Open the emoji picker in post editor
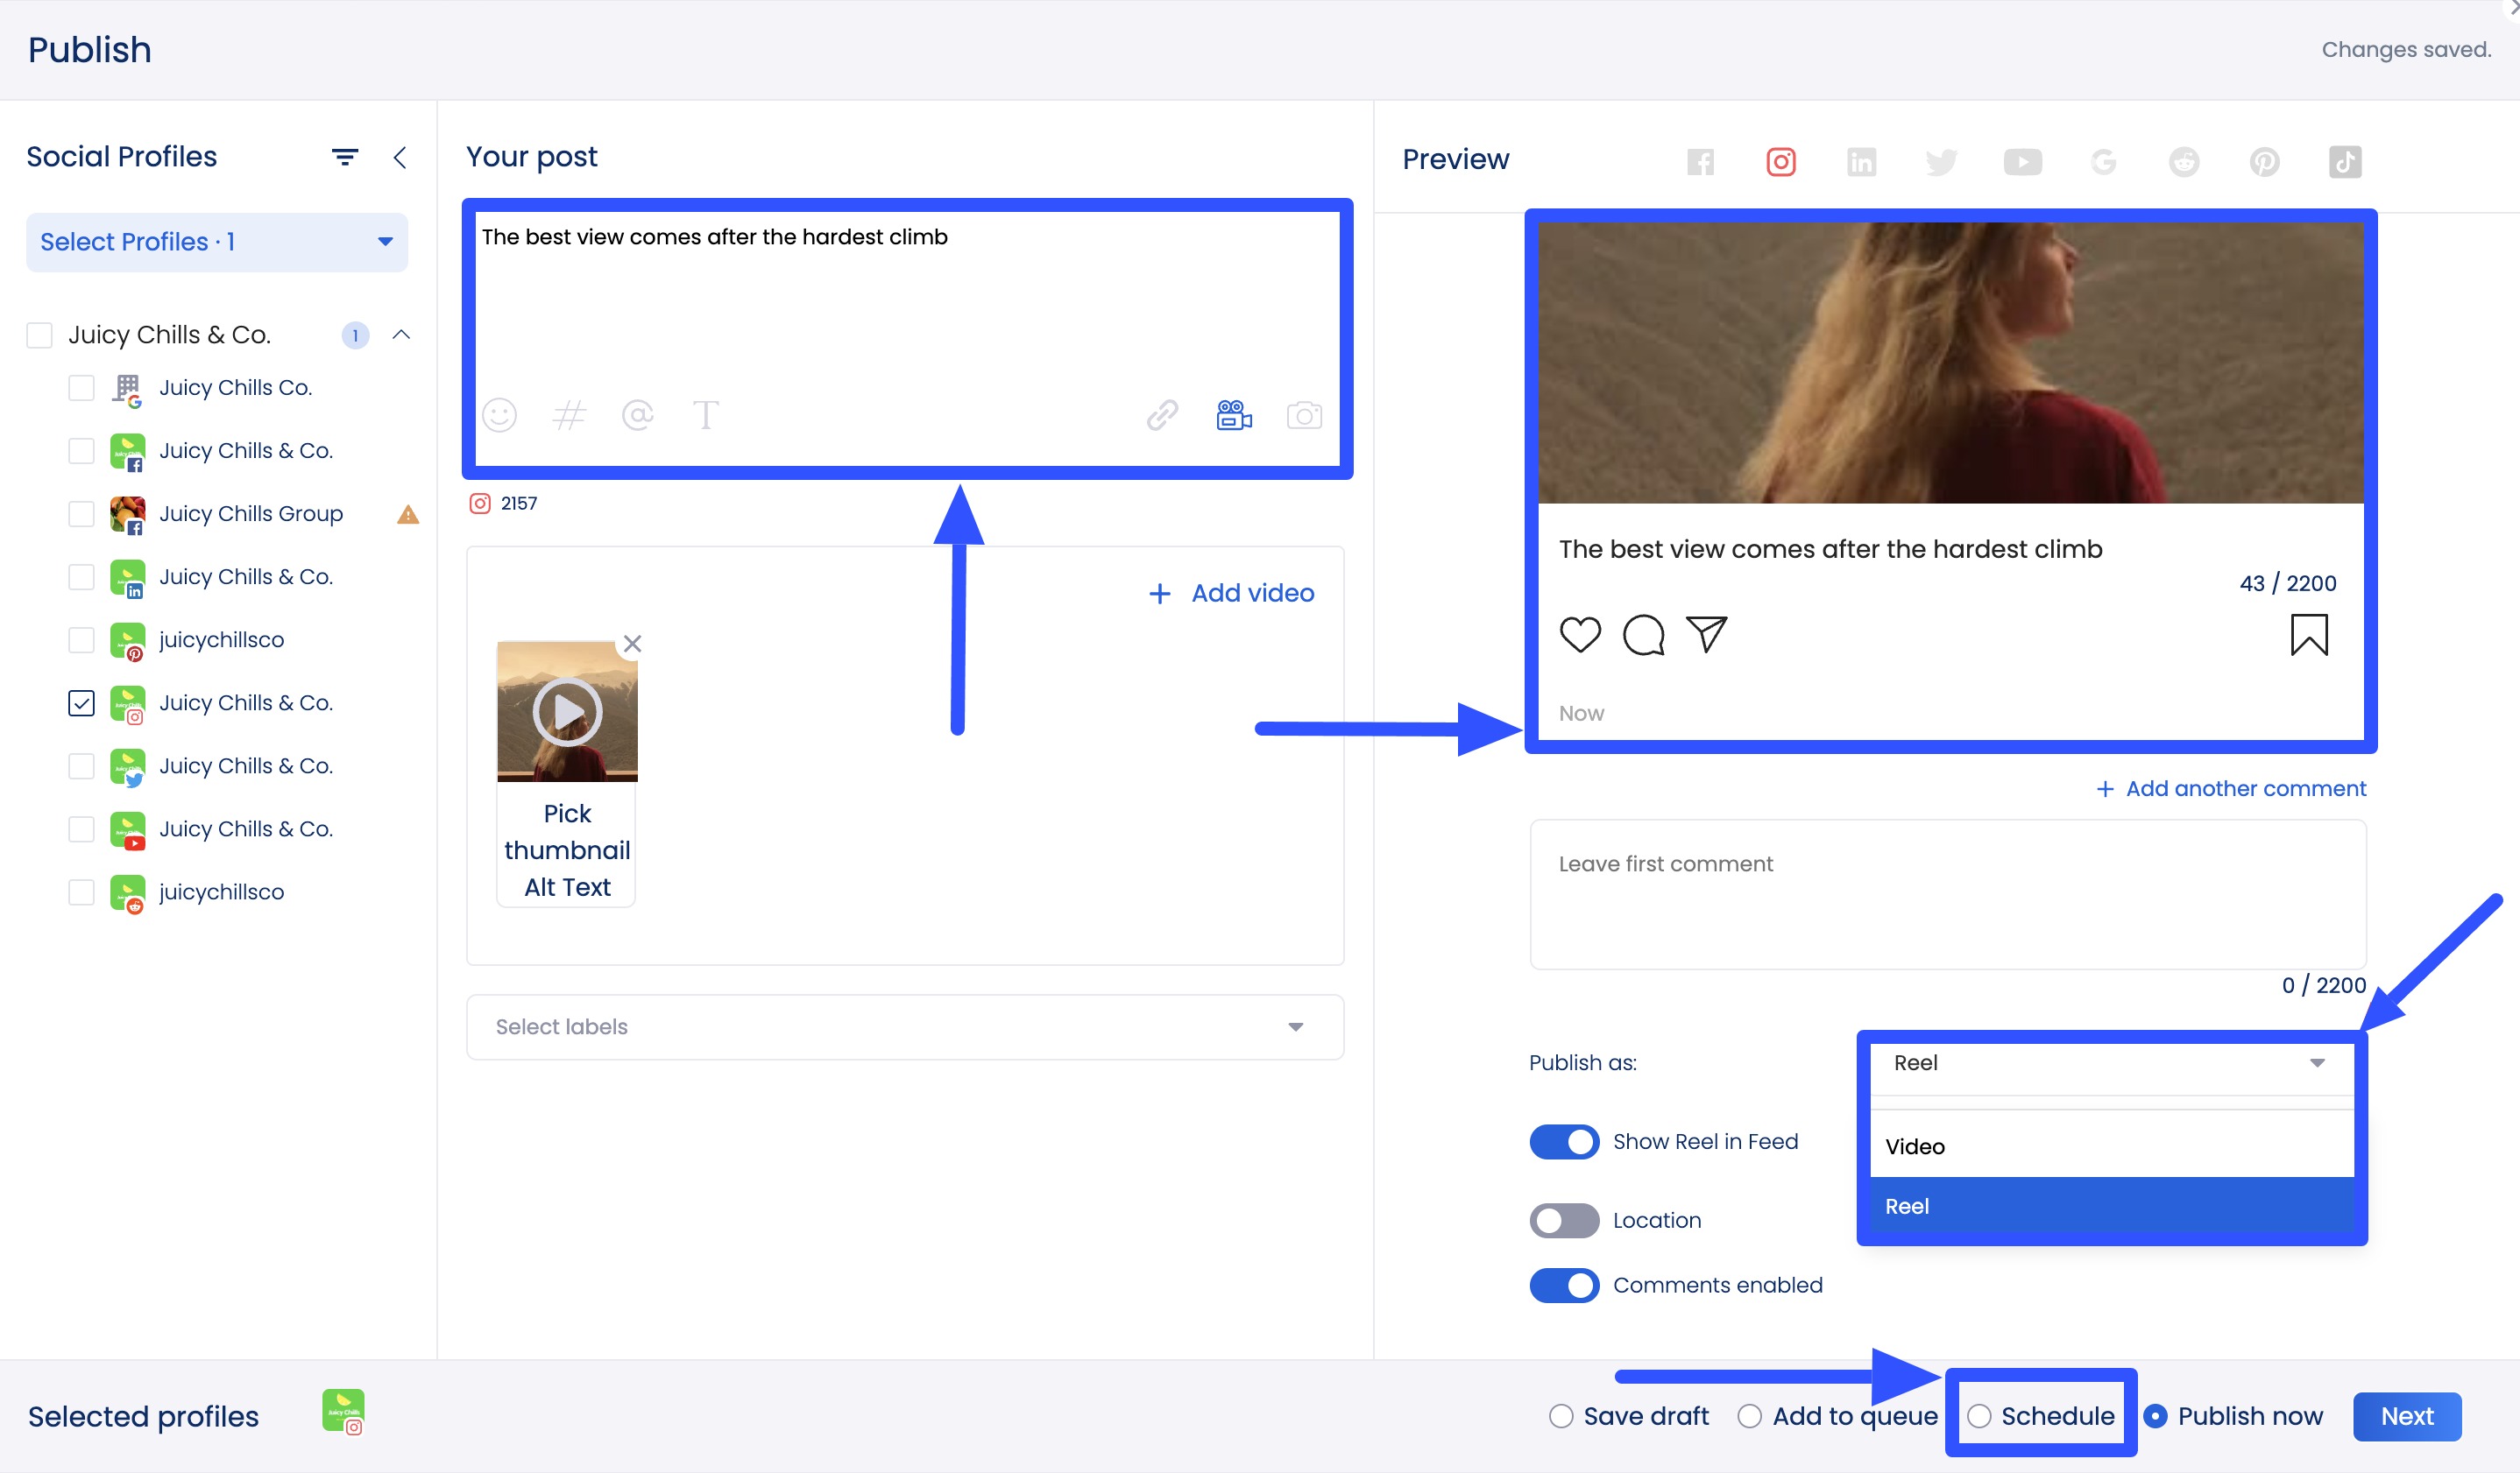Screen dimensions: 2520x1473 click(499, 415)
